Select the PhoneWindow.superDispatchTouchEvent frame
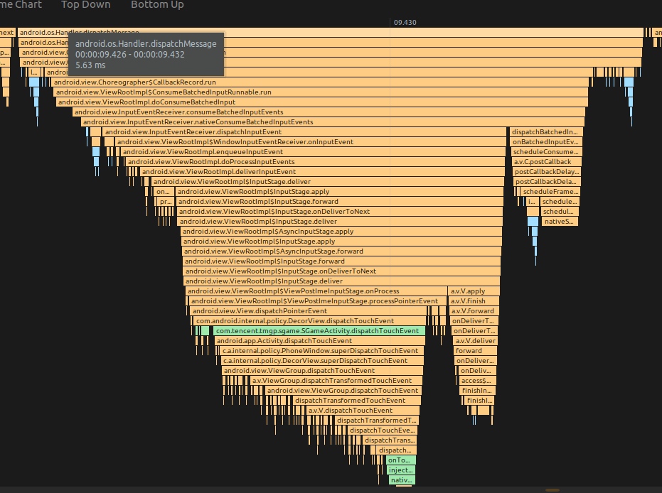The image size is (662, 493). pyautogui.click(x=321, y=351)
